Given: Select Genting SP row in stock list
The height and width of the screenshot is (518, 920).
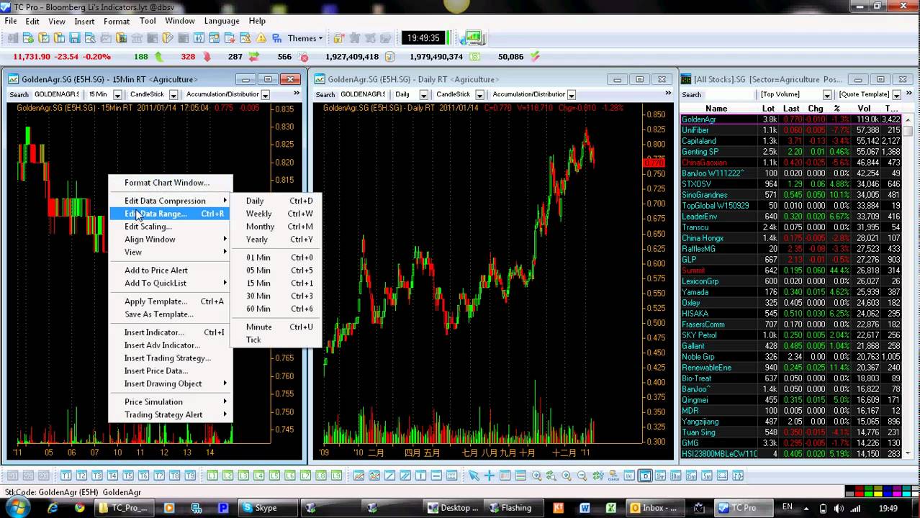Looking at the screenshot, I should pos(790,152).
